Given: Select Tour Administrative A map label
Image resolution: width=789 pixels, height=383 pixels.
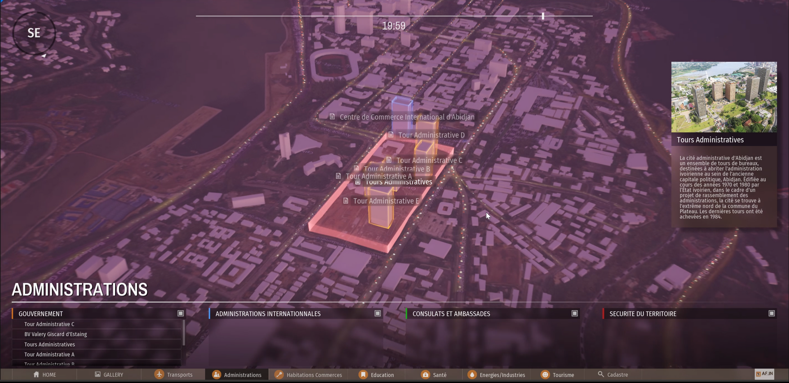Looking at the screenshot, I should (379, 176).
